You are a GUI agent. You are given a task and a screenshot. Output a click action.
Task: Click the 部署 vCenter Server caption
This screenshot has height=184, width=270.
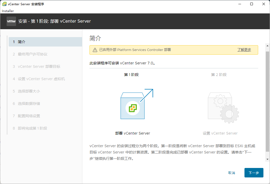point(133,133)
